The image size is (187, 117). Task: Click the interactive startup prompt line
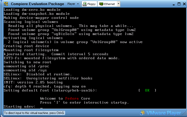84,102
